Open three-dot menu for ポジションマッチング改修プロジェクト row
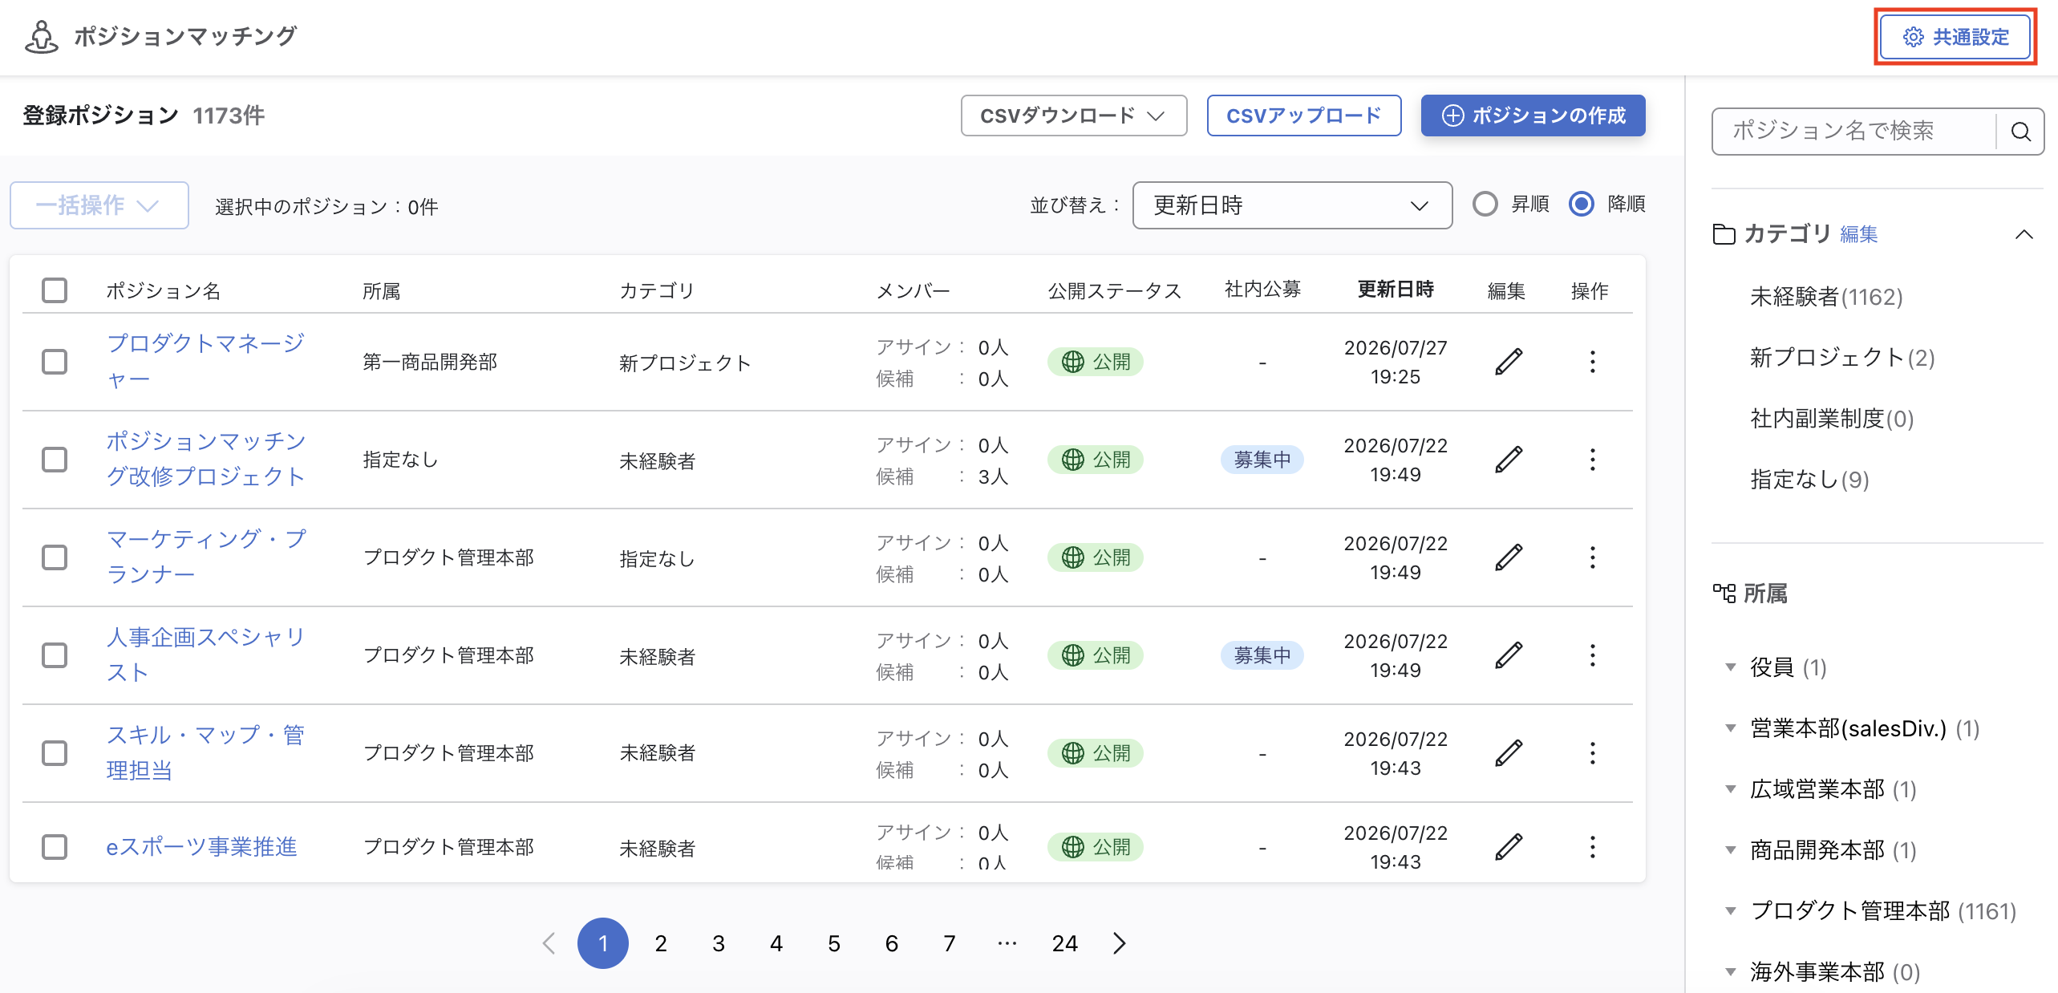The height and width of the screenshot is (993, 2058). (x=1592, y=460)
